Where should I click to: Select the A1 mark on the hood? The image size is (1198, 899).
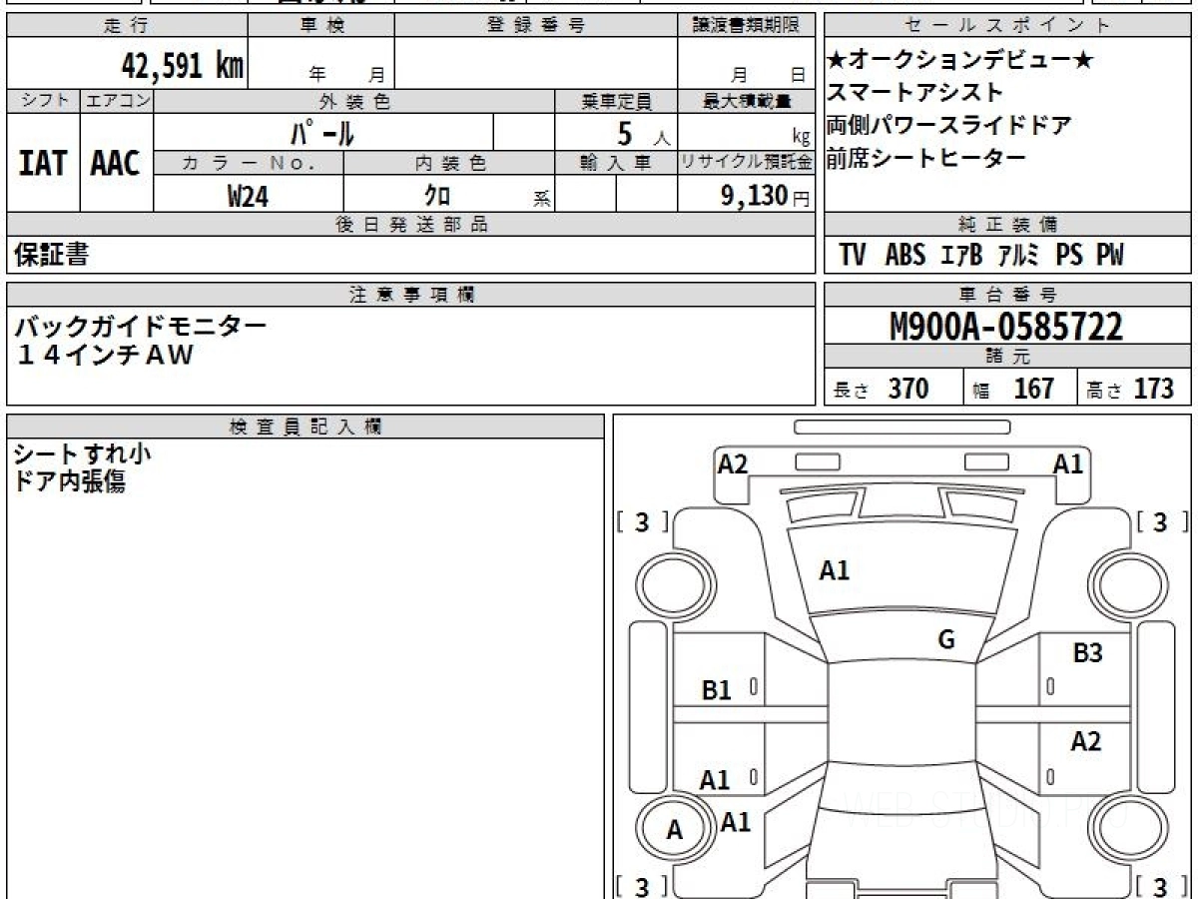tap(835, 571)
